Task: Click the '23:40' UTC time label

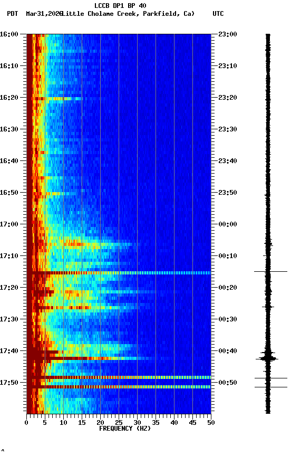Action: 228,161
